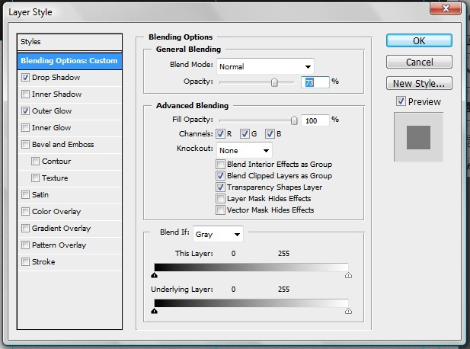This screenshot has height=349, width=470.
Task: Disable the Drop Shadow effect checkbox
Action: coord(26,78)
